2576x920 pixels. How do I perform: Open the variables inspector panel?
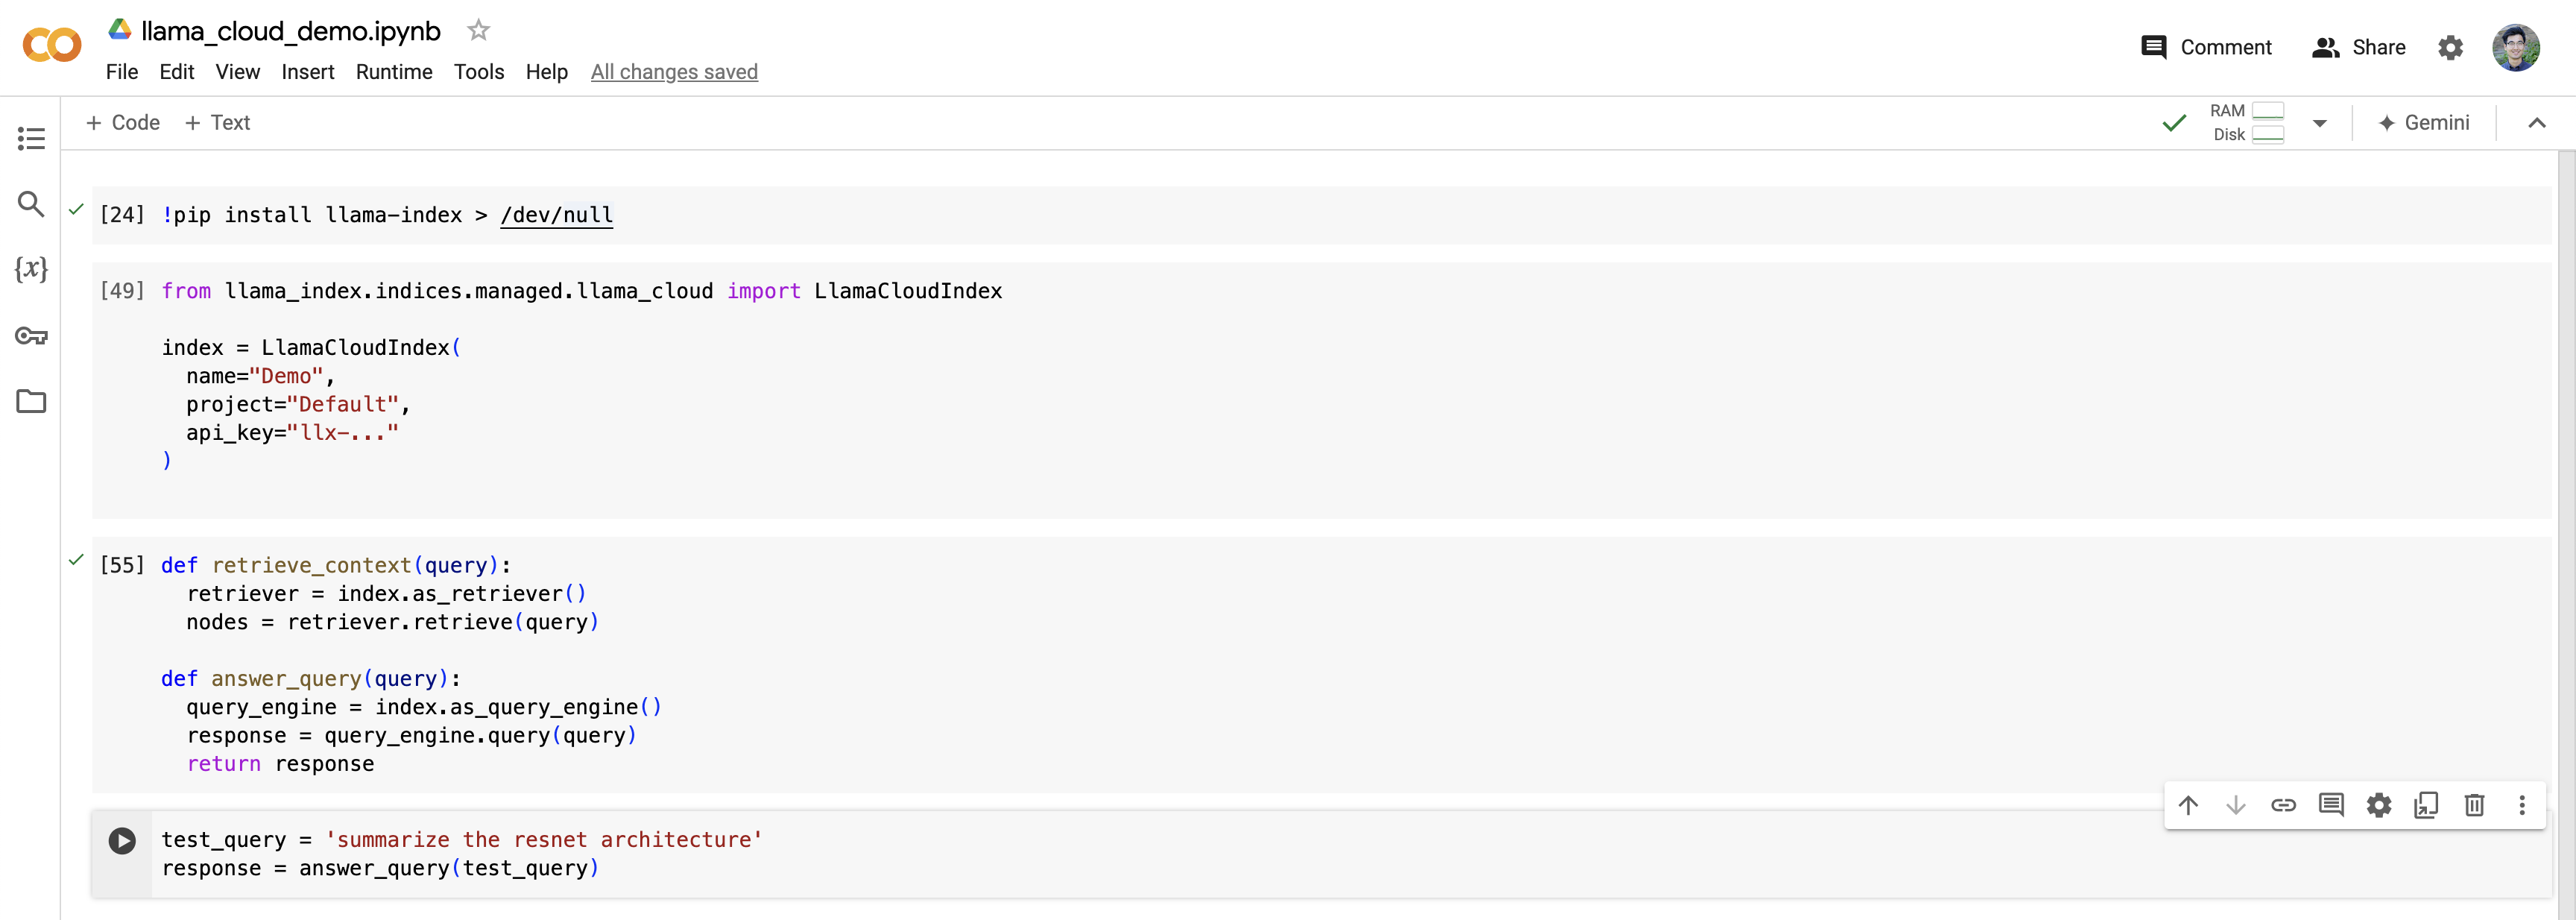[31, 269]
